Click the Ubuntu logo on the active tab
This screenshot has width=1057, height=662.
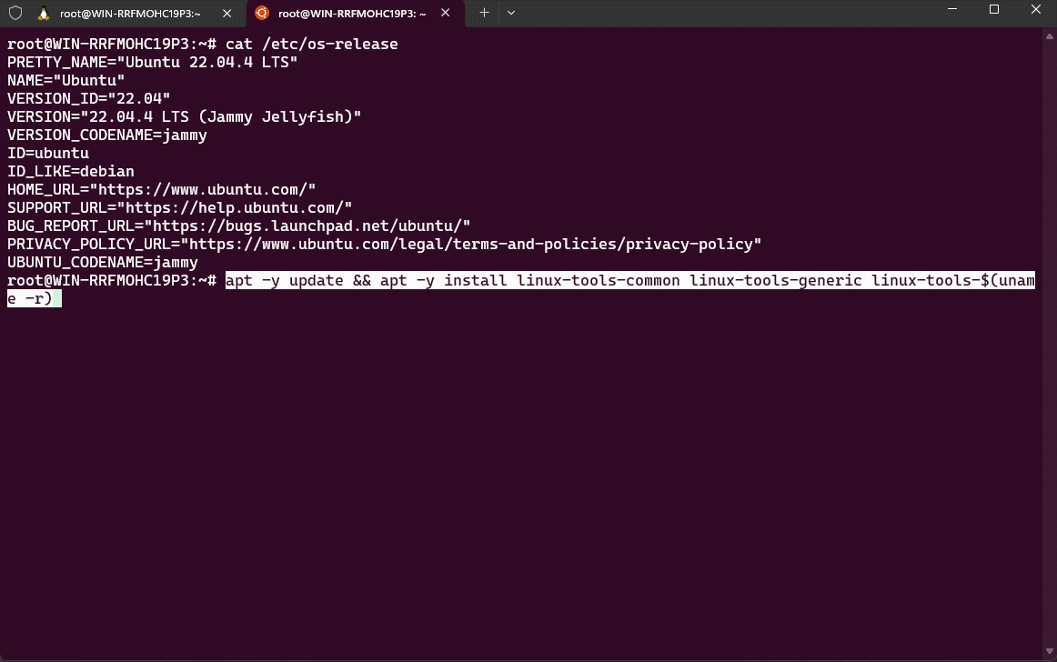260,14
